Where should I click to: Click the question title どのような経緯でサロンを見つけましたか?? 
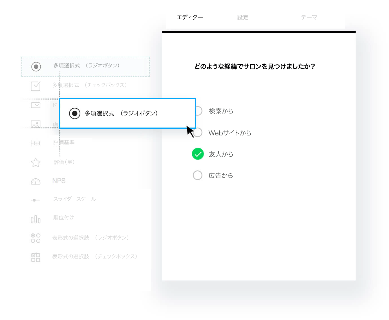[x=255, y=66]
